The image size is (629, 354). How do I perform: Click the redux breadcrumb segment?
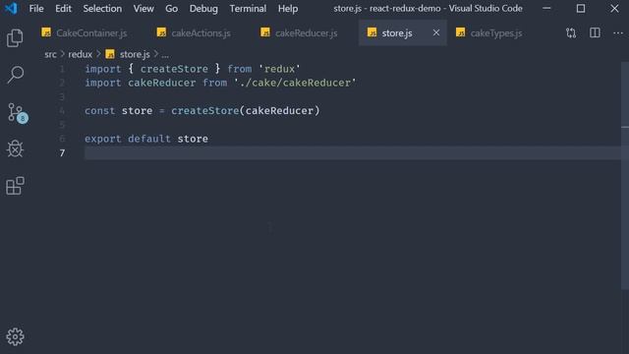(x=81, y=54)
